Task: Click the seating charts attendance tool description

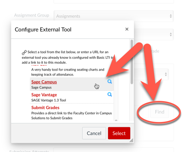Action: (68, 72)
